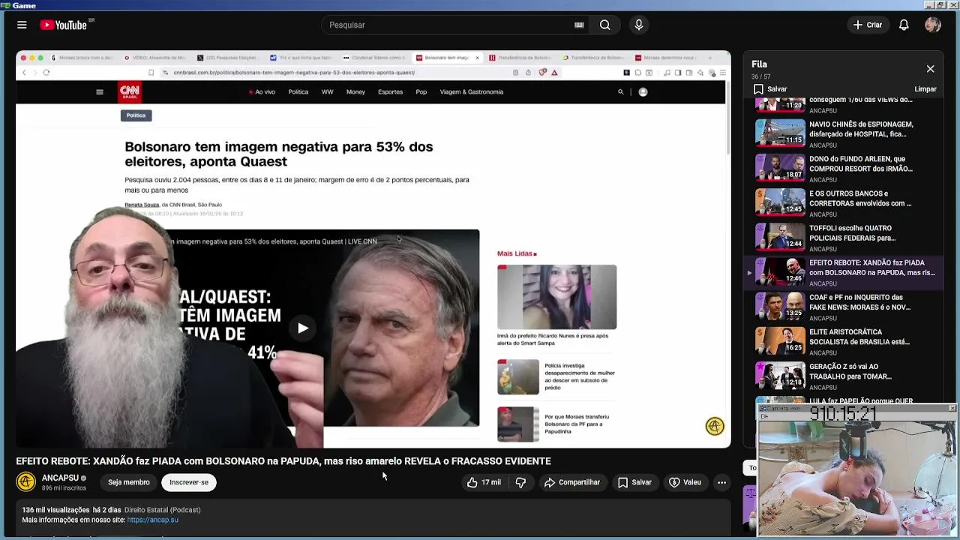Click queue play indicator arrow for current video

click(749, 272)
